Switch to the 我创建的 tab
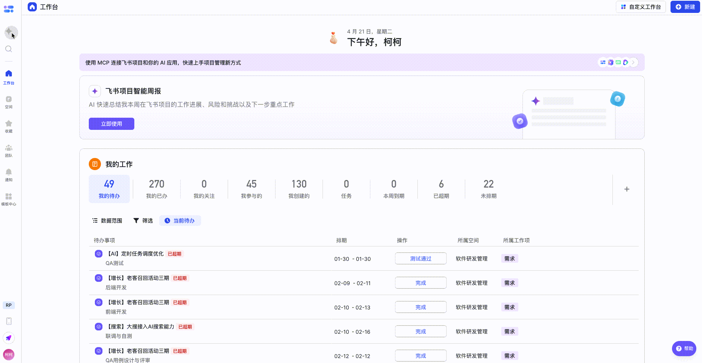 point(299,189)
